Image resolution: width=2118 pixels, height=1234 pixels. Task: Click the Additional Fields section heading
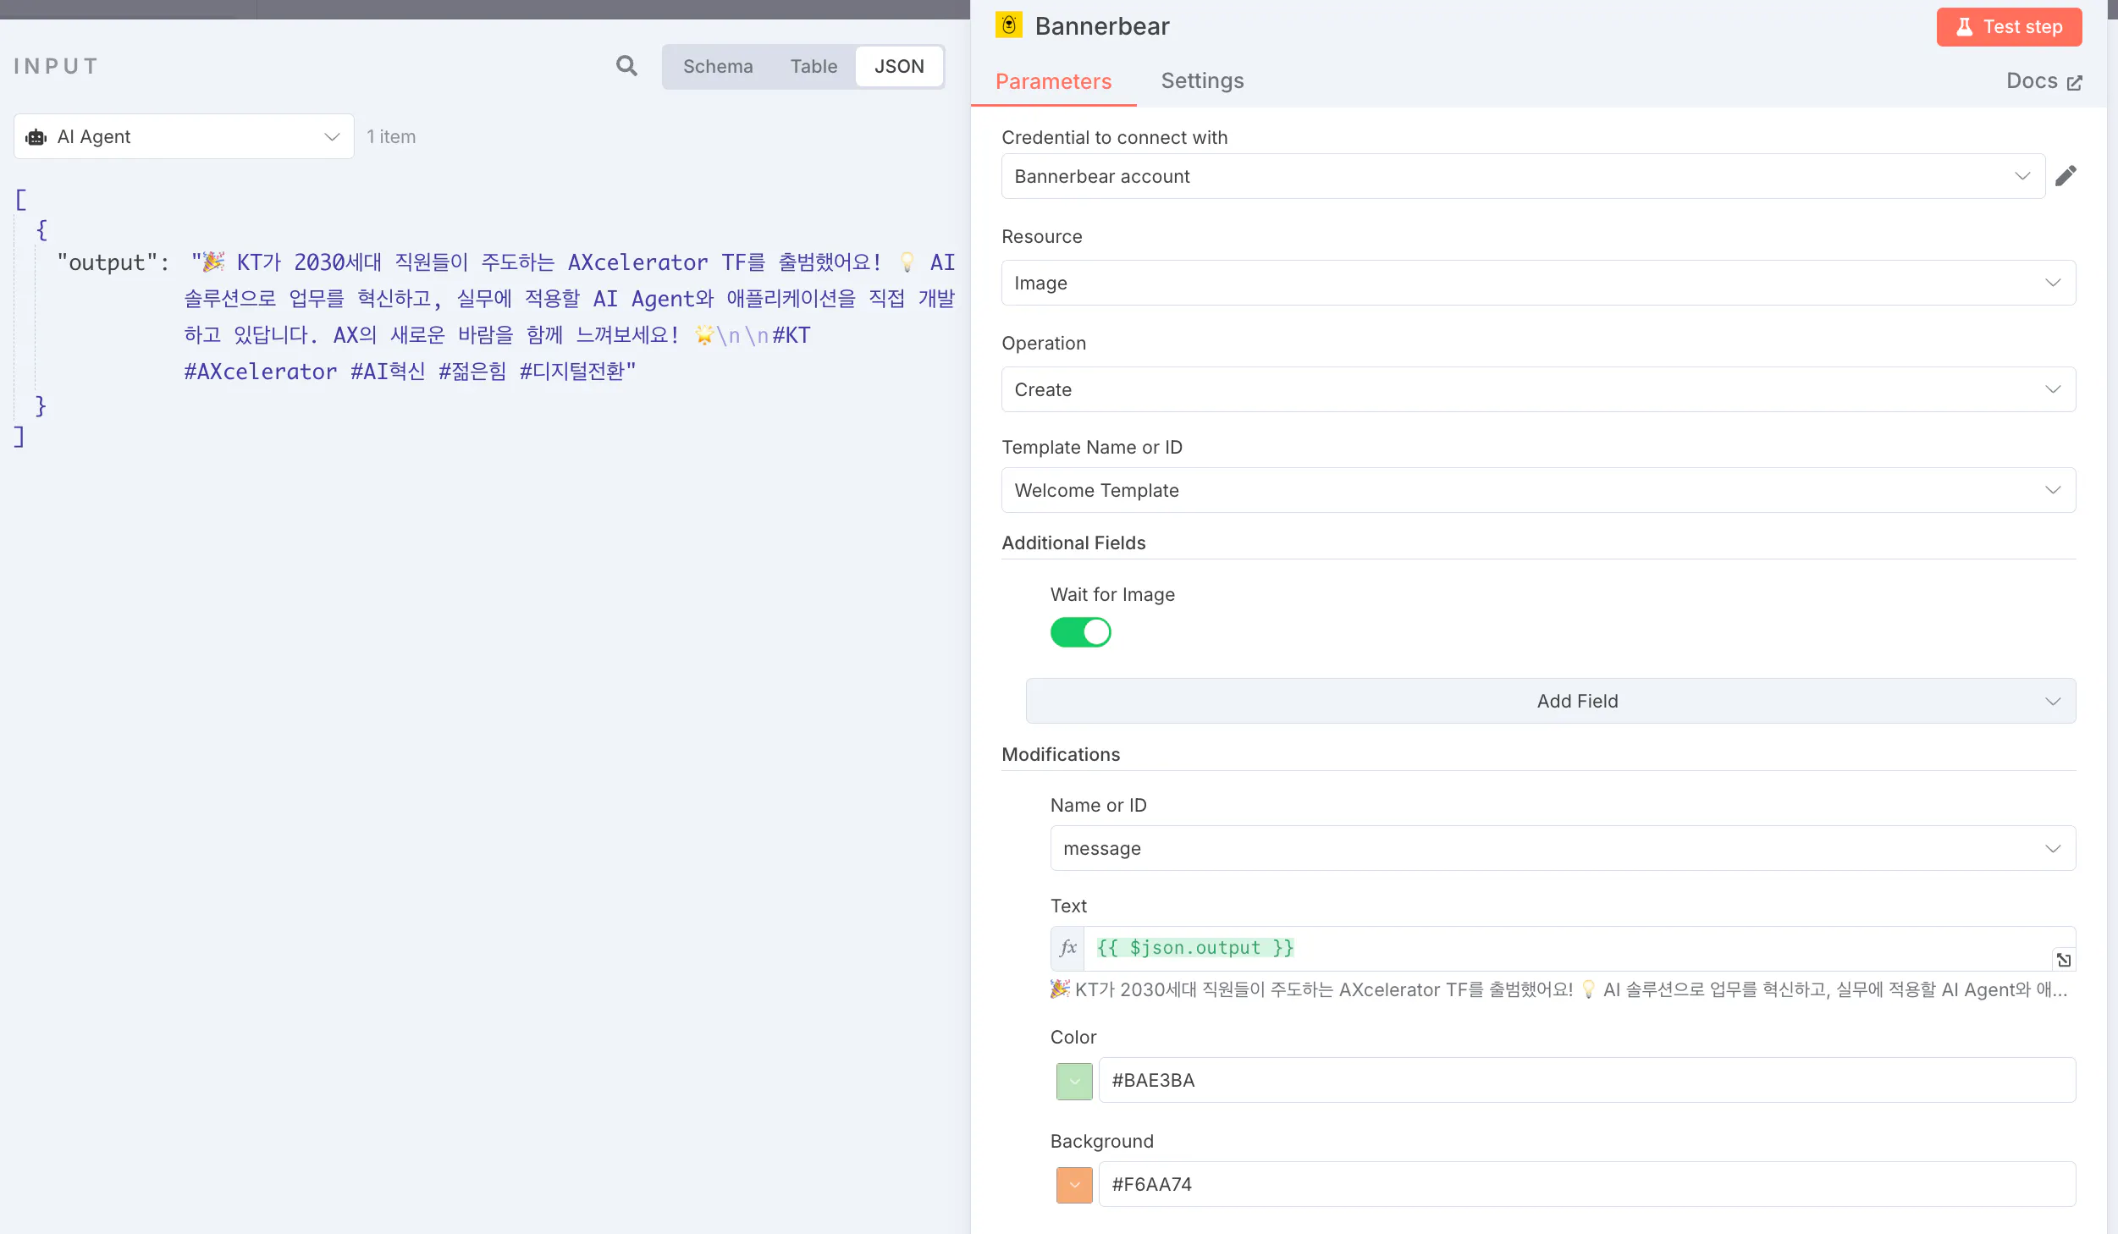[x=1073, y=543]
